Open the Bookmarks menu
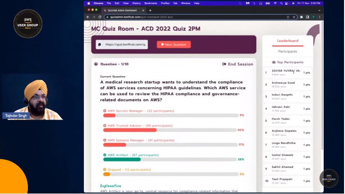Viewport: 345px width, 194px height. coord(151,3)
